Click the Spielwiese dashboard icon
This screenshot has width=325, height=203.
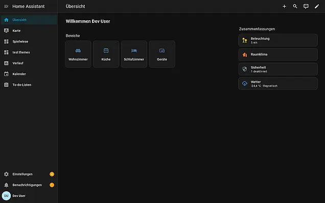(6, 41)
